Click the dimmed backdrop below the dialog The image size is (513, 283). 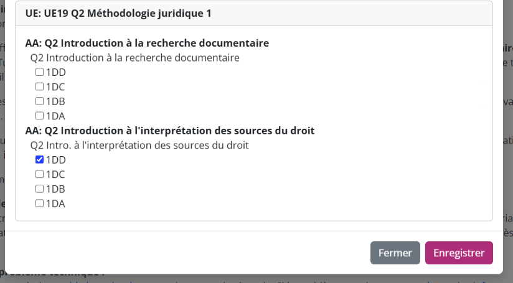249,279
